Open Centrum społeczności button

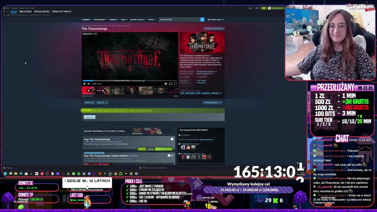tap(214, 29)
